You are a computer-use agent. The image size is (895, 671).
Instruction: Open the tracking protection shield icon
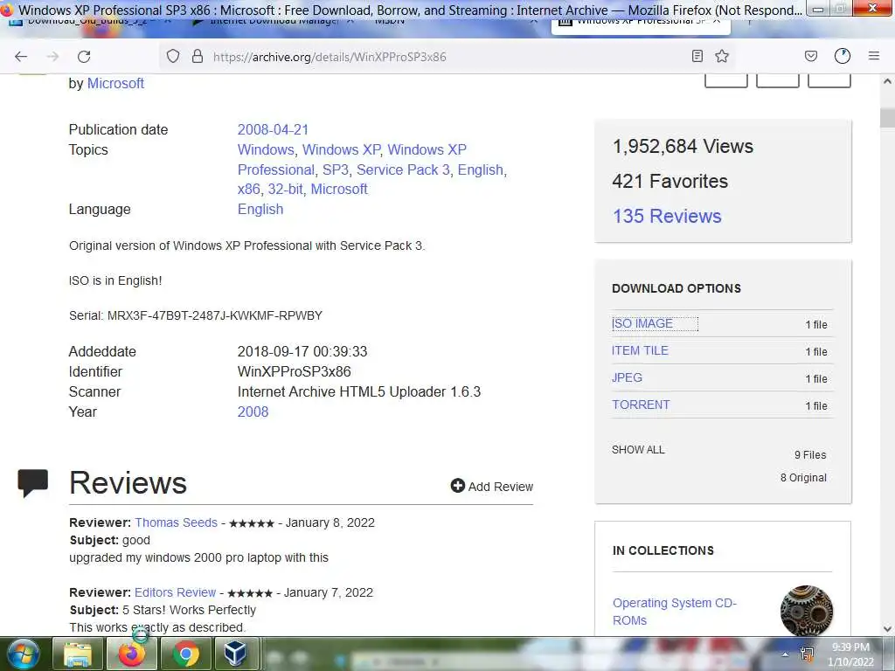tap(173, 56)
